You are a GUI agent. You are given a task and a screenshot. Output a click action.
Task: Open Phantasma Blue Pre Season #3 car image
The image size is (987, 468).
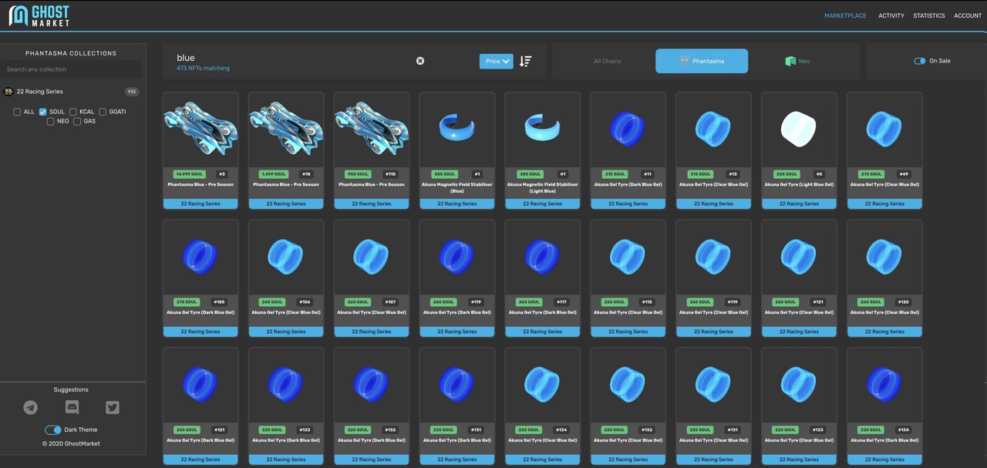pos(200,130)
